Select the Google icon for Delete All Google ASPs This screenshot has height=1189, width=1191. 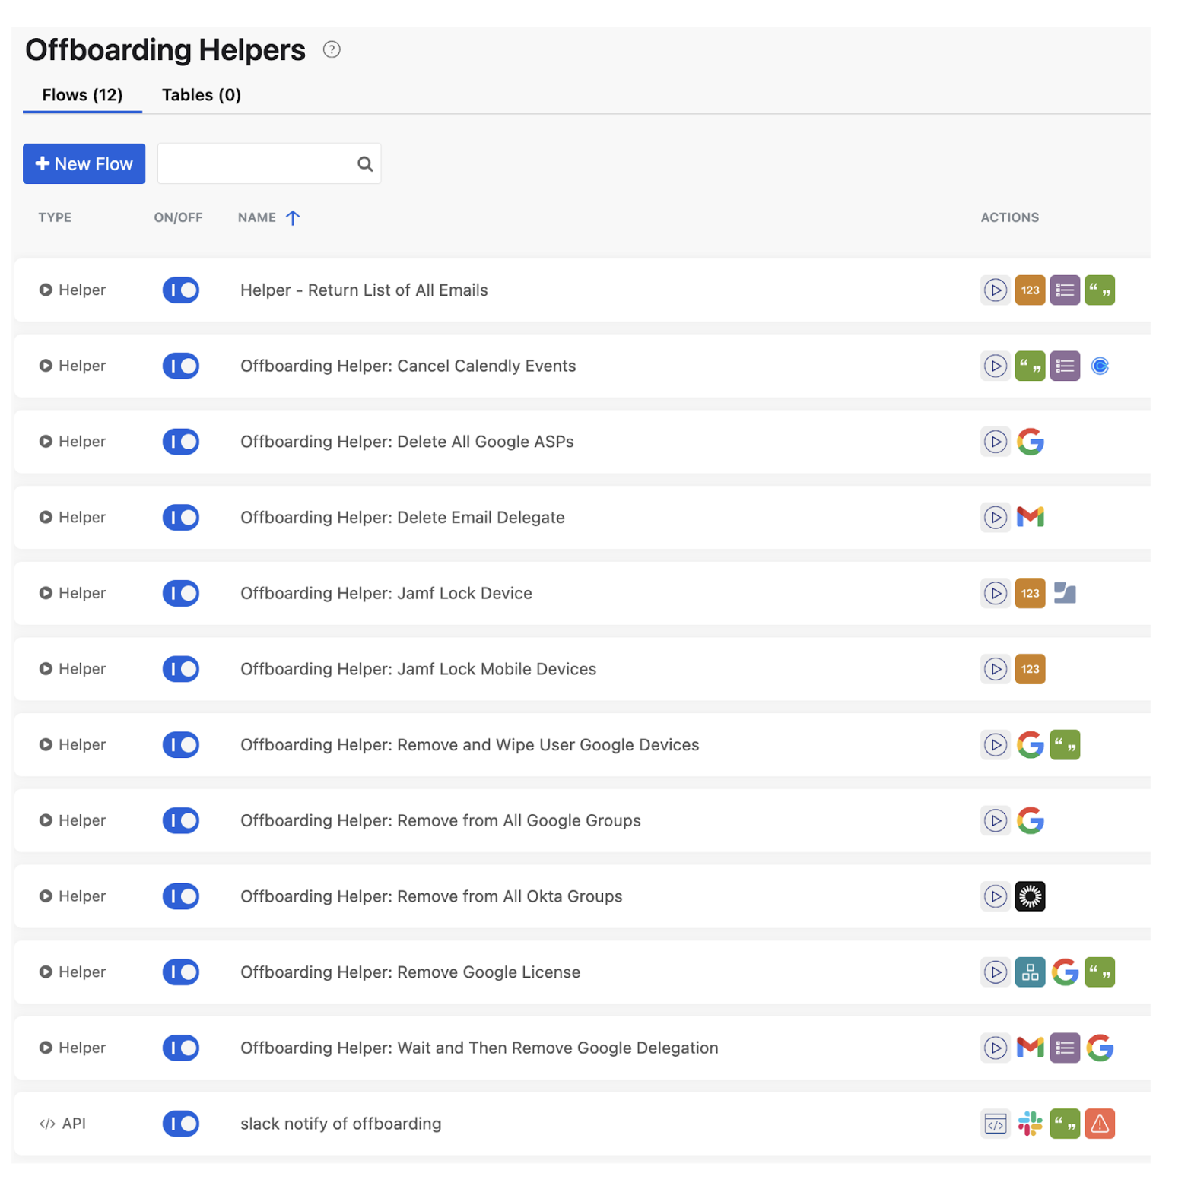coord(1031,442)
